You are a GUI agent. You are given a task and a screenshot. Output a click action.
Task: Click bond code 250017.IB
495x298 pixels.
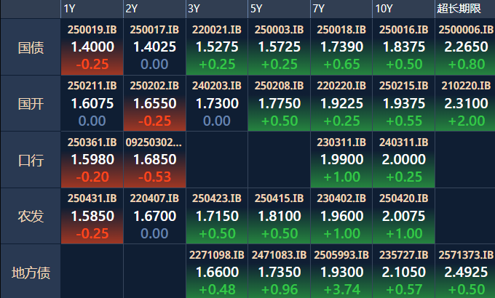coord(154,30)
